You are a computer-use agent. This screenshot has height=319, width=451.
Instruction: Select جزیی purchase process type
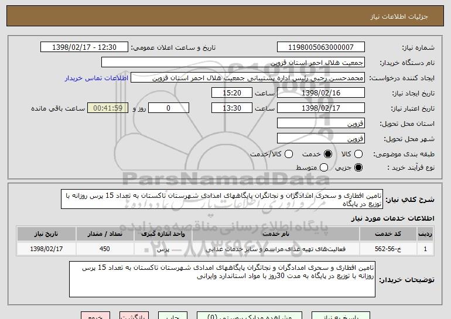pyautogui.click(x=359, y=168)
